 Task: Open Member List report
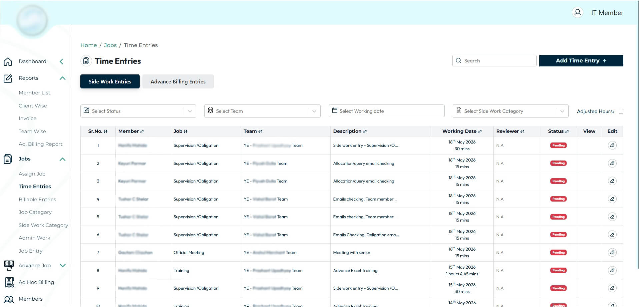(x=34, y=93)
